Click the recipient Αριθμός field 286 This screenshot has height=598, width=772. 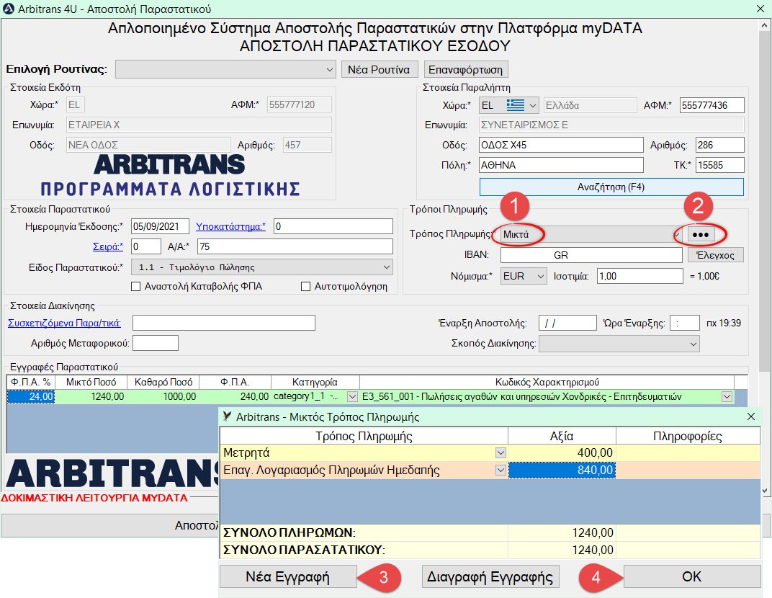[720, 145]
